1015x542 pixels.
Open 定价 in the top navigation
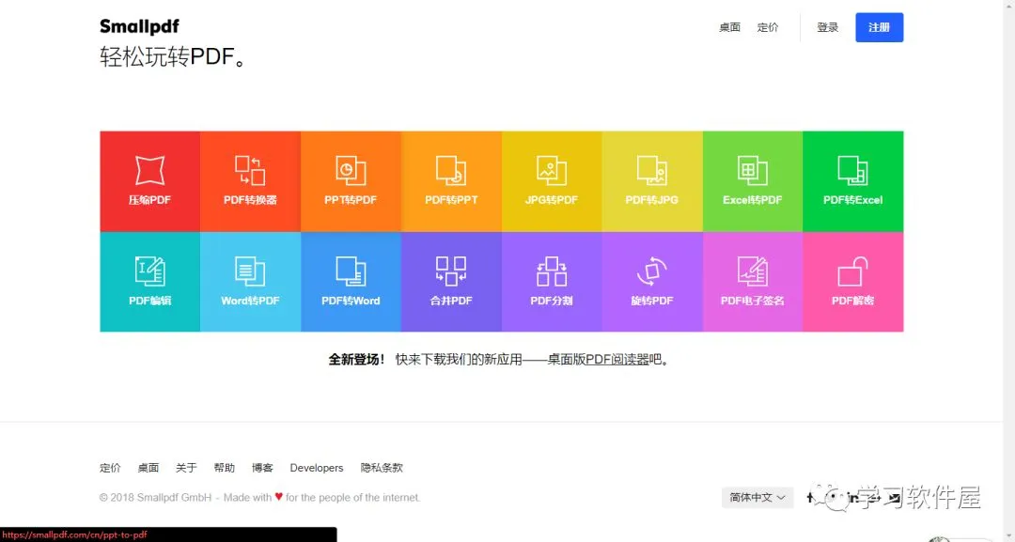[x=768, y=27]
